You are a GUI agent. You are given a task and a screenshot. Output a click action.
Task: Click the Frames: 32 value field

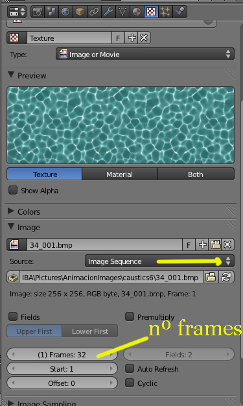pyautogui.click(x=62, y=355)
